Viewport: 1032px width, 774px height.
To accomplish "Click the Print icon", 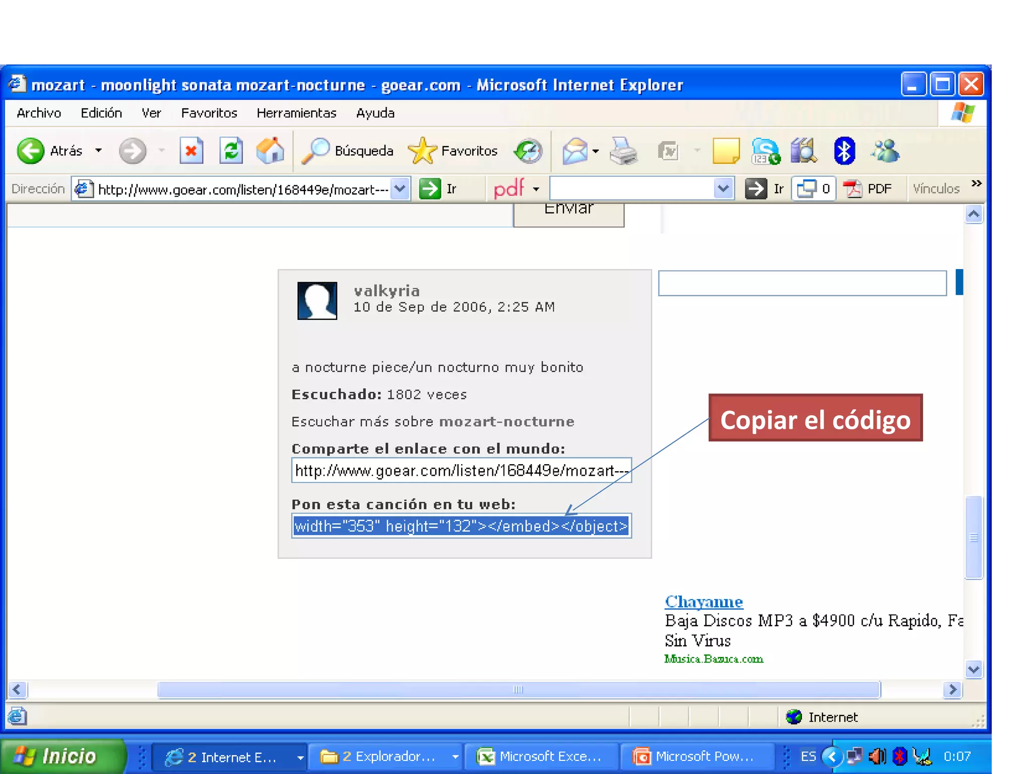I will coord(623,151).
